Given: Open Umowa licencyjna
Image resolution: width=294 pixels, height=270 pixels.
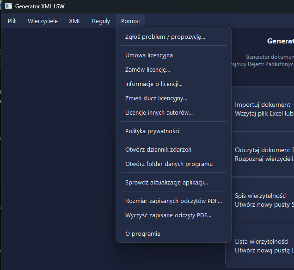Looking at the screenshot, I should click(174, 55).
